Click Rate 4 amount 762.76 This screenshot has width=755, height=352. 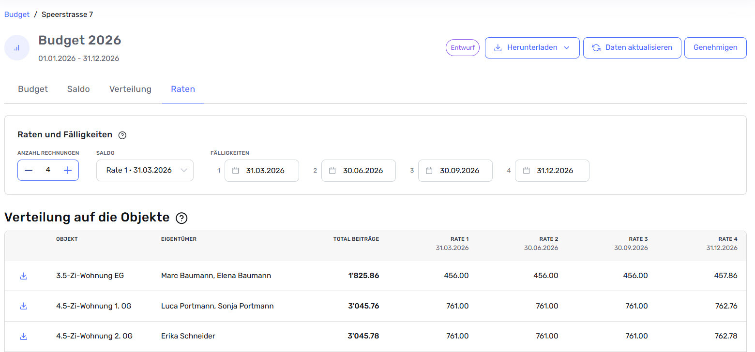(726, 306)
